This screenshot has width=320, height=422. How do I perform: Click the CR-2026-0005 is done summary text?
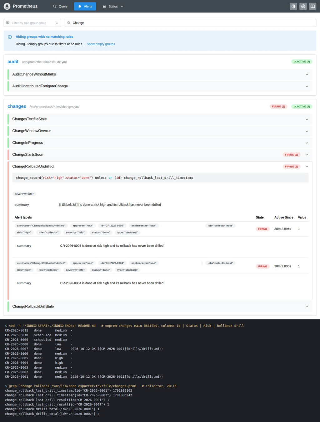point(112,246)
